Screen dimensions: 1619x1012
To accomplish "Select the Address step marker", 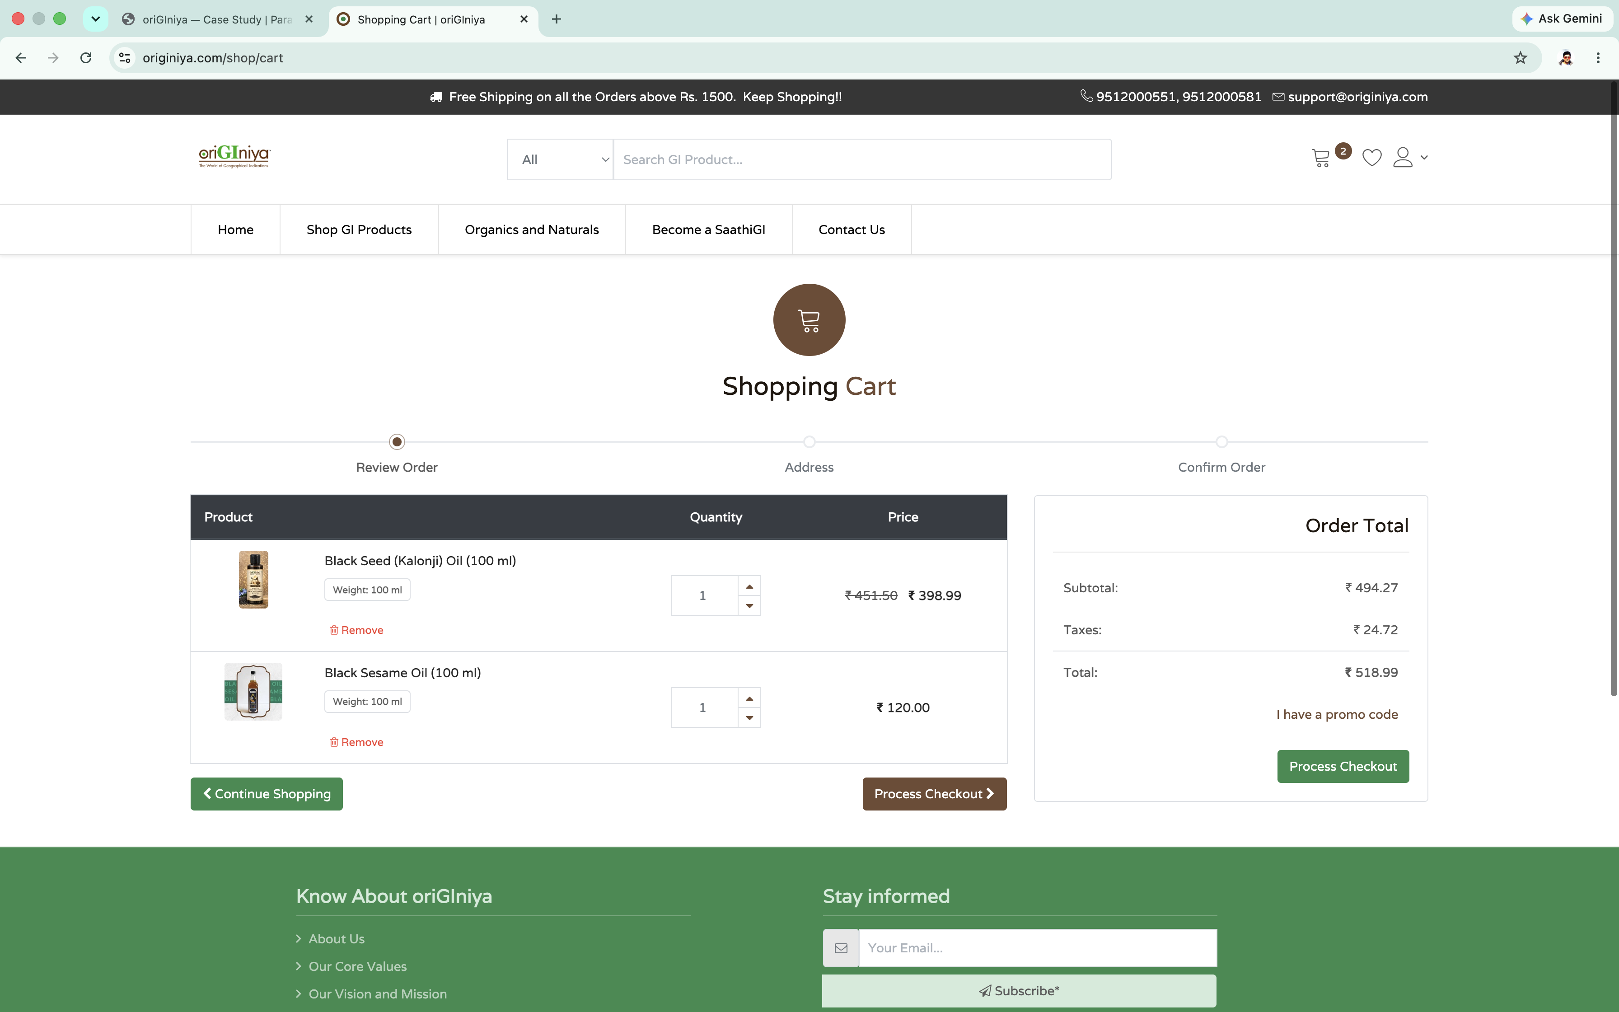I will click(809, 442).
